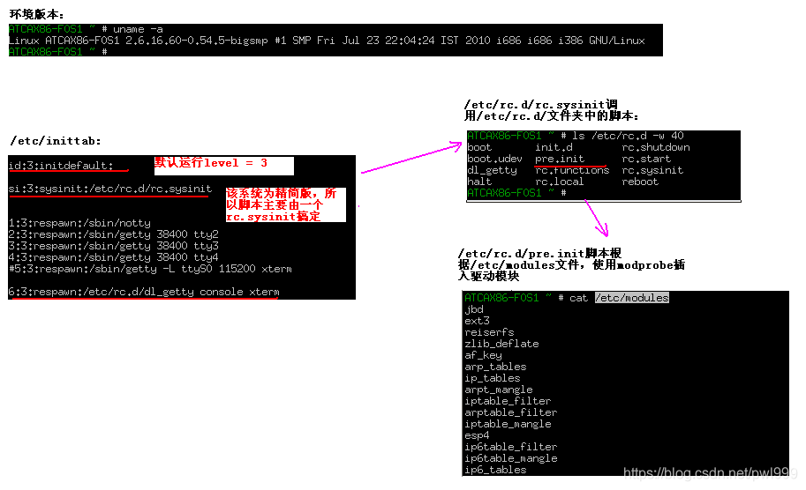Click the highlighted '/etc/modules' path
The image size is (806, 490).
(632, 298)
